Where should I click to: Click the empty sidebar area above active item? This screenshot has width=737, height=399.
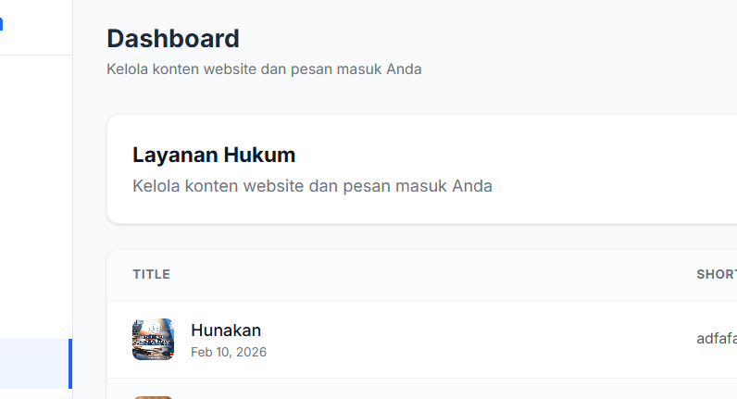(35, 204)
